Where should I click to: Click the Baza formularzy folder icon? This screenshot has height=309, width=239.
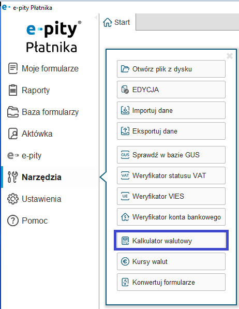click(x=13, y=112)
